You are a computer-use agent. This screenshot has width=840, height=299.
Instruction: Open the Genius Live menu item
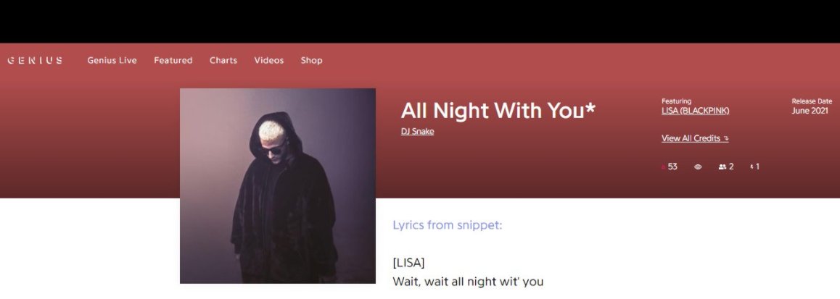112,60
